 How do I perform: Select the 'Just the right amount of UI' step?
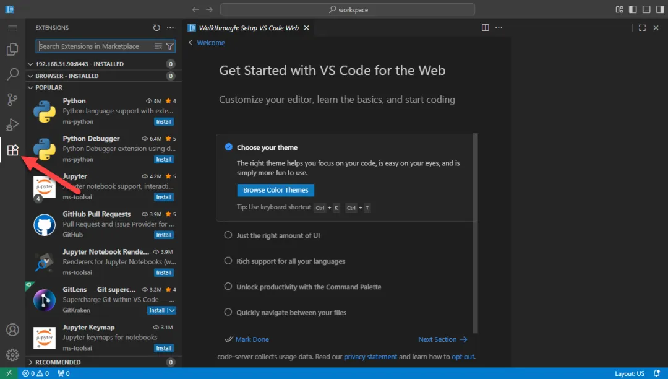pos(278,235)
